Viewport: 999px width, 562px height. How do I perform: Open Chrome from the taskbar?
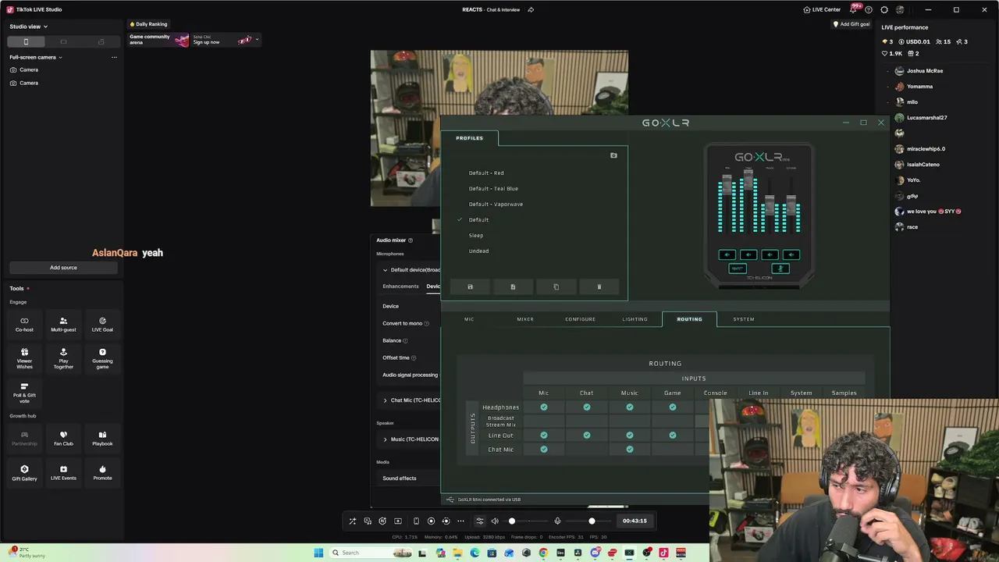point(543,553)
